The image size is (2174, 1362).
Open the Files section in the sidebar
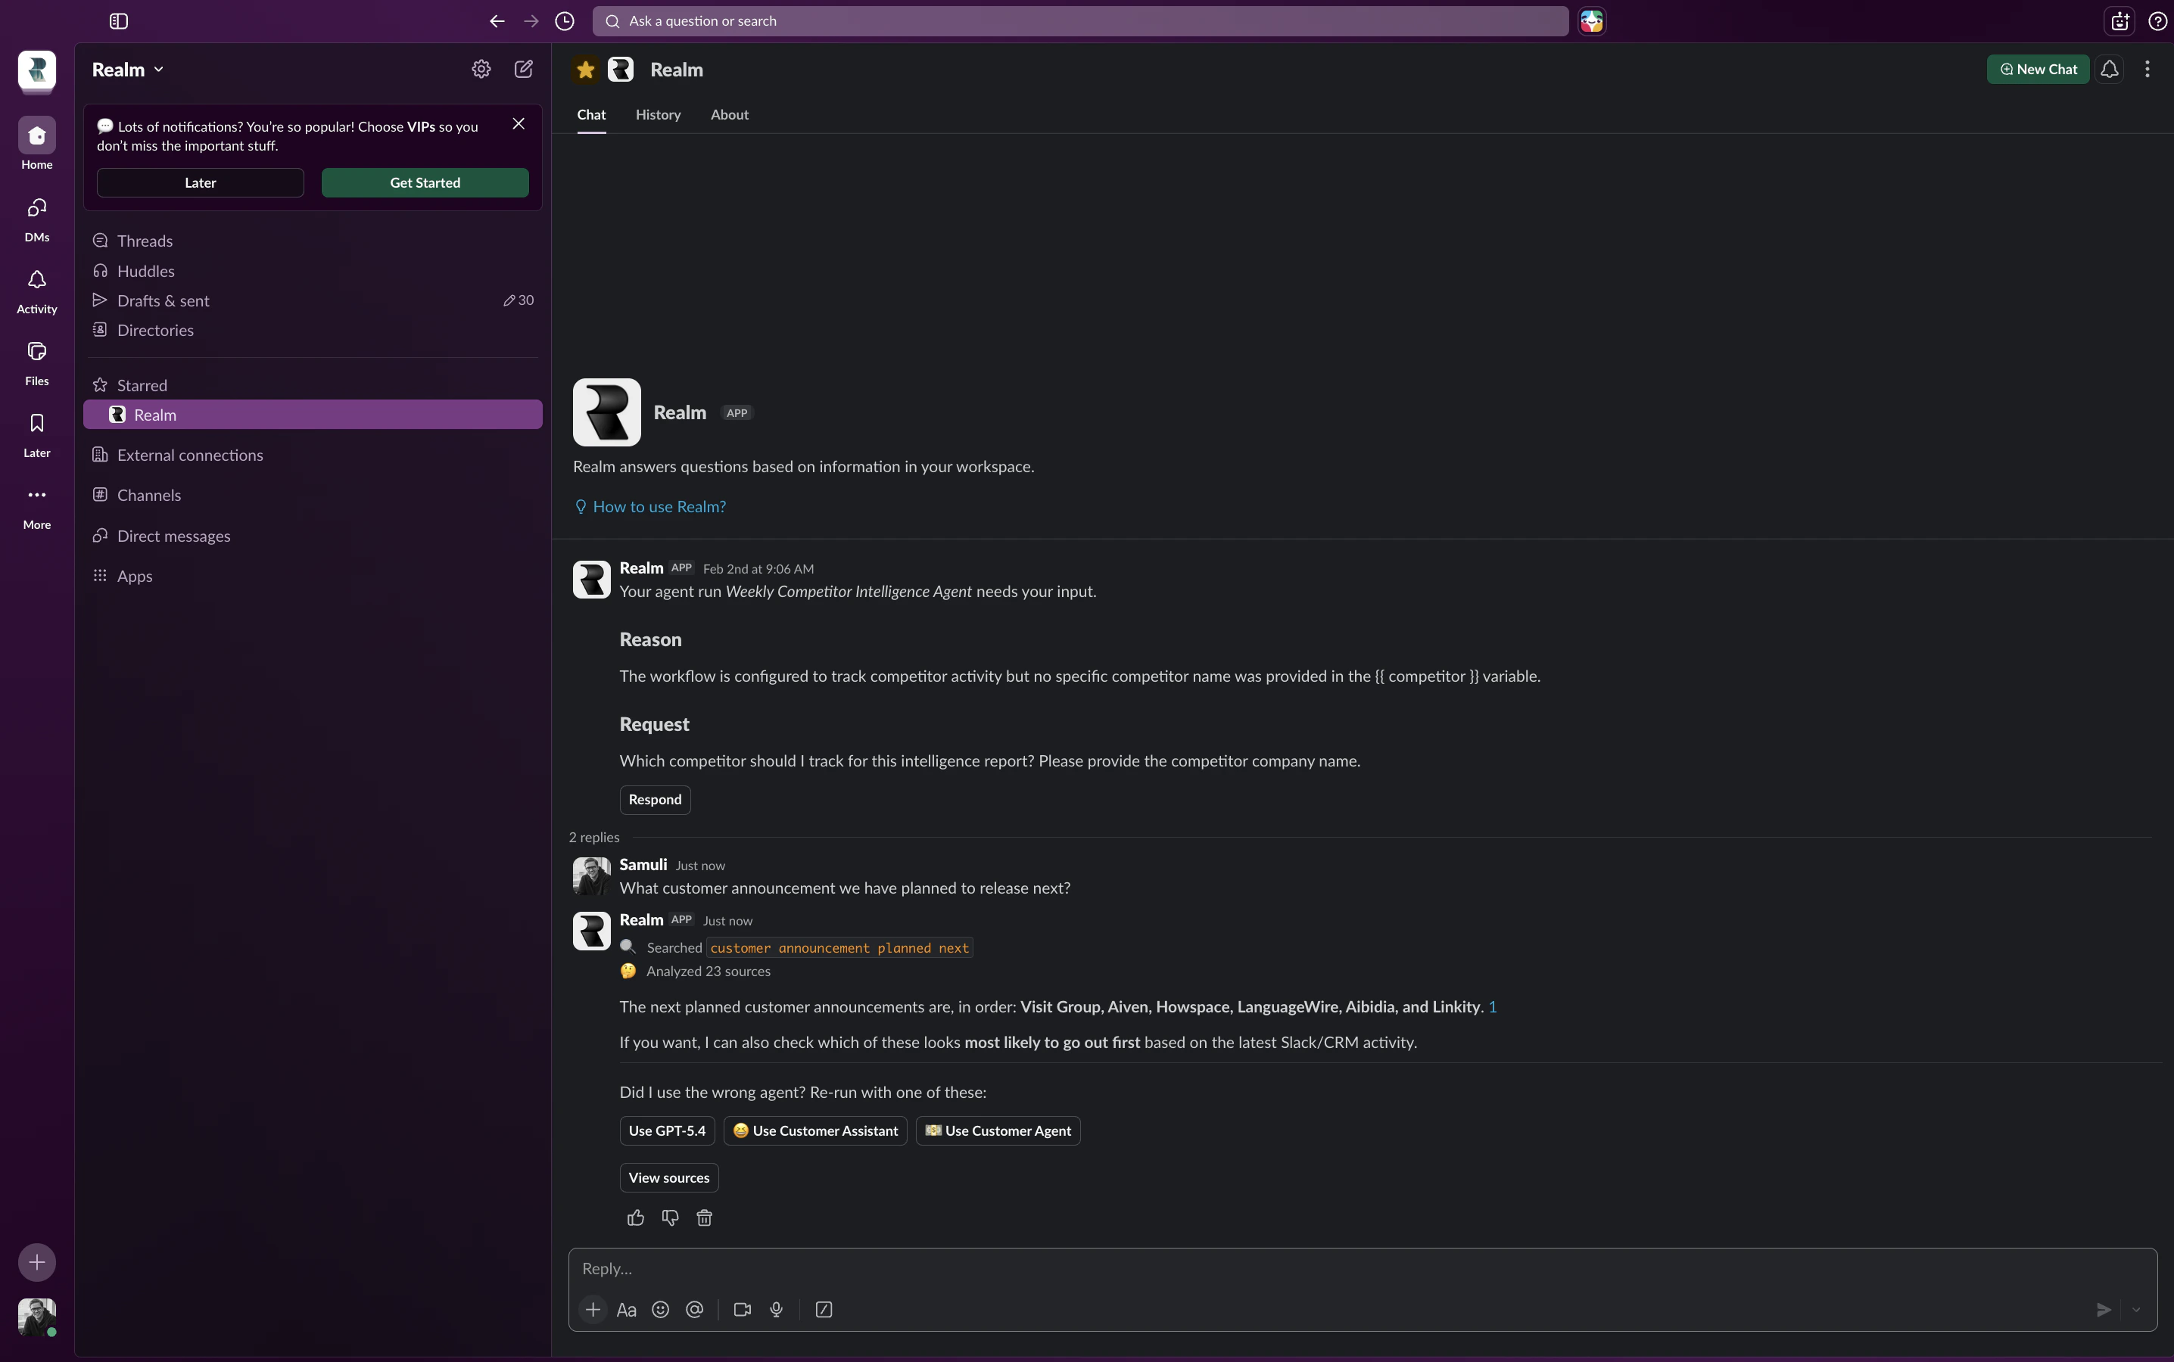point(36,359)
